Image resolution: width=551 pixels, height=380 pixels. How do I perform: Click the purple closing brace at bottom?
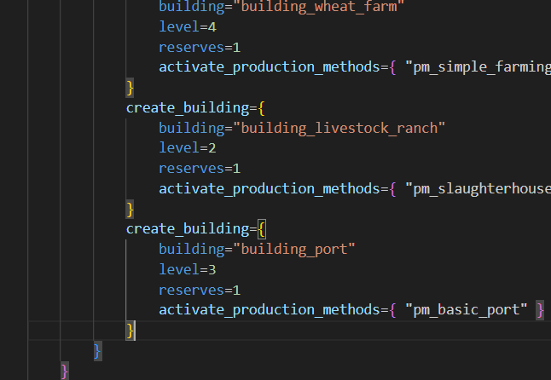[x=65, y=370]
